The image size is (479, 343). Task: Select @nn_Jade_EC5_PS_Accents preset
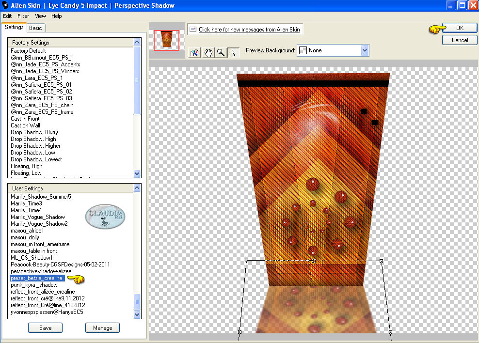[46, 64]
